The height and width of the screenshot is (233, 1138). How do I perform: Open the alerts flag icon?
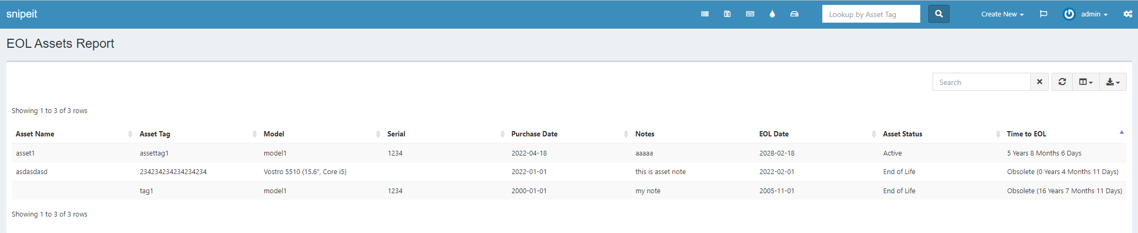pos(1043,14)
